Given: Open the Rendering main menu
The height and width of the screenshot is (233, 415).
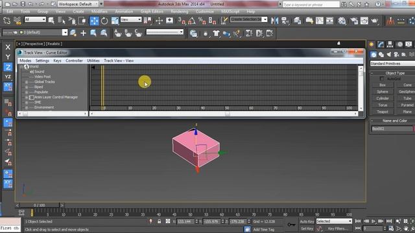Looking at the screenshot, I should (180, 12).
